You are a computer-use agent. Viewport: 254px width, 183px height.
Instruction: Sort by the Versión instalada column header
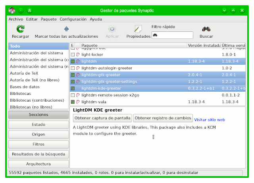(x=204, y=45)
